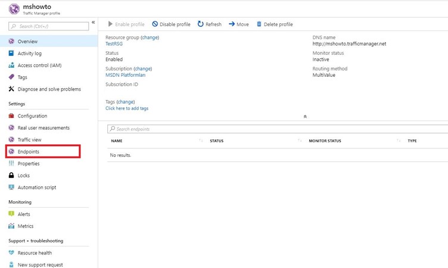The width and height of the screenshot is (448, 268).
Task: Sort endpoints by the STATUS column
Action: (x=217, y=141)
